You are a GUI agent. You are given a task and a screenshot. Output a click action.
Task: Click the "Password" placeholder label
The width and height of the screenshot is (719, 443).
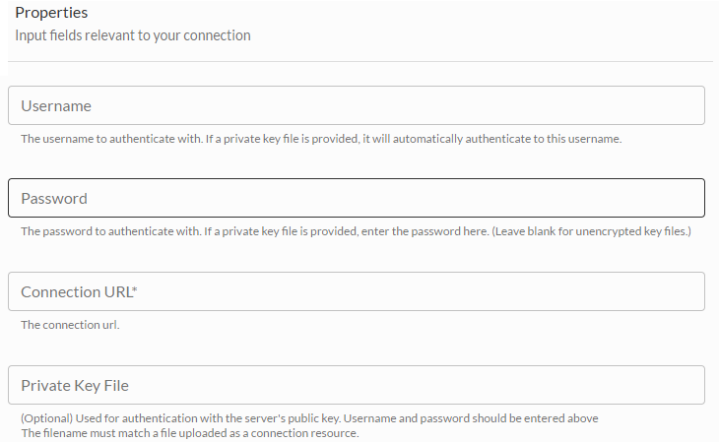point(54,198)
